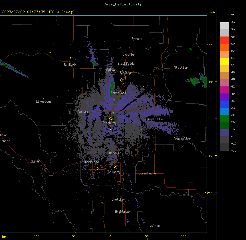Click the asterisk marker northeast of Innisfail
The height and width of the screenshot is (240, 246).
pos(143,87)
